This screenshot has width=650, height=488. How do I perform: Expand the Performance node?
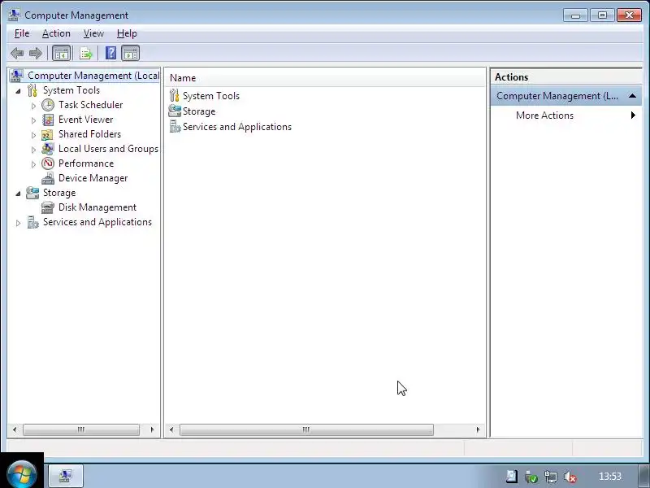click(33, 164)
